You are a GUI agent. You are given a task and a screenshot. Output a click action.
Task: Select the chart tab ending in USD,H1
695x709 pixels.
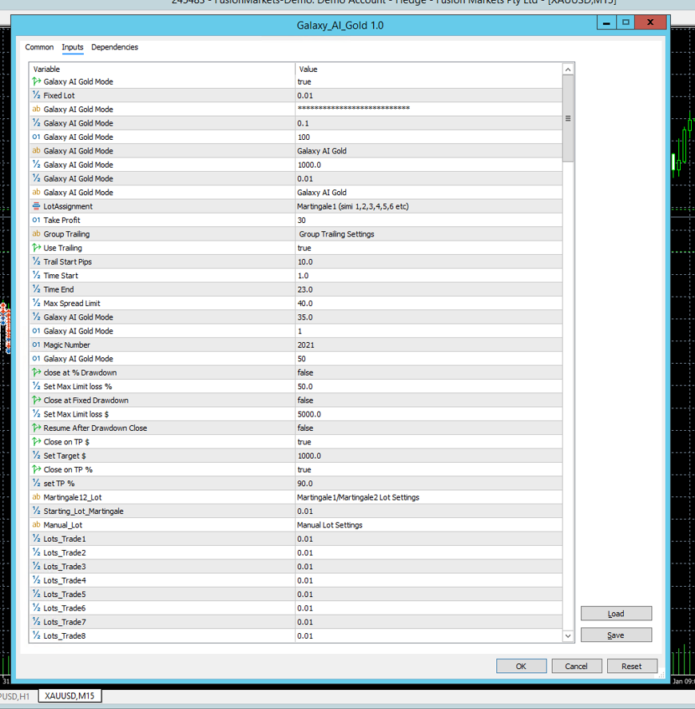(x=15, y=696)
